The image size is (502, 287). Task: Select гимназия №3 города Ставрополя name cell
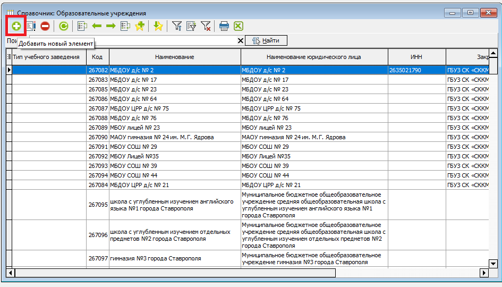point(175,258)
